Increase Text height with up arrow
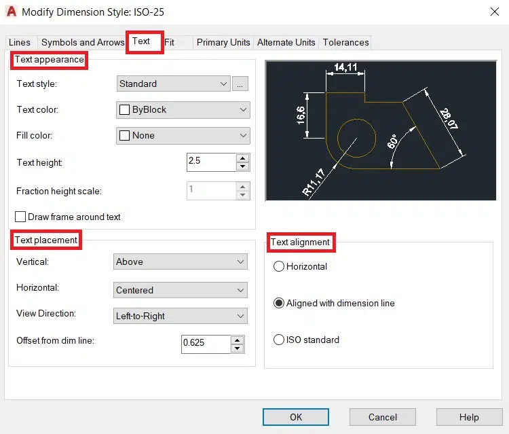This screenshot has width=509, height=434. click(242, 158)
